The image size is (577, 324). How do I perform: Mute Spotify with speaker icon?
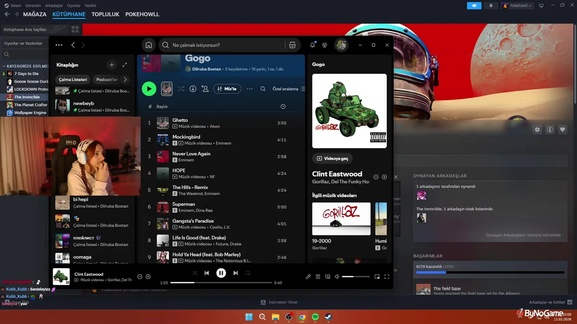click(x=337, y=277)
